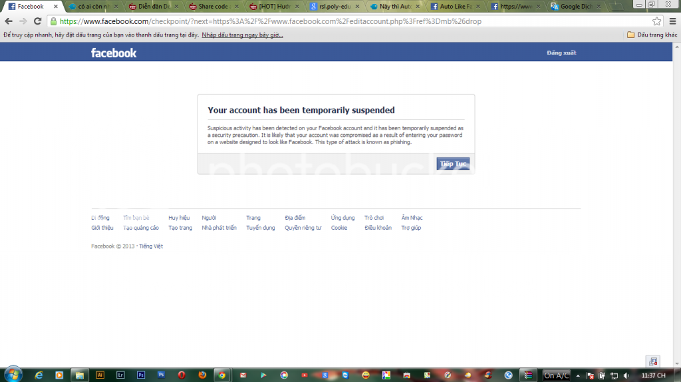Click the Tiếp Tục continue button
The image size is (681, 382).
coord(453,163)
